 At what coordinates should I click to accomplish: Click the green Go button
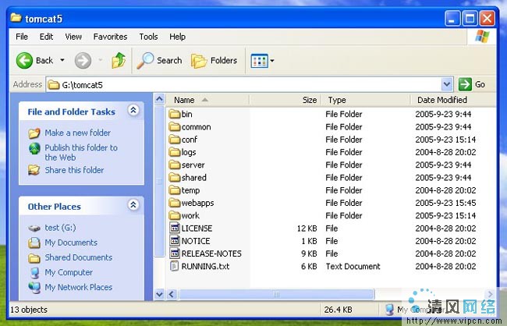point(472,84)
